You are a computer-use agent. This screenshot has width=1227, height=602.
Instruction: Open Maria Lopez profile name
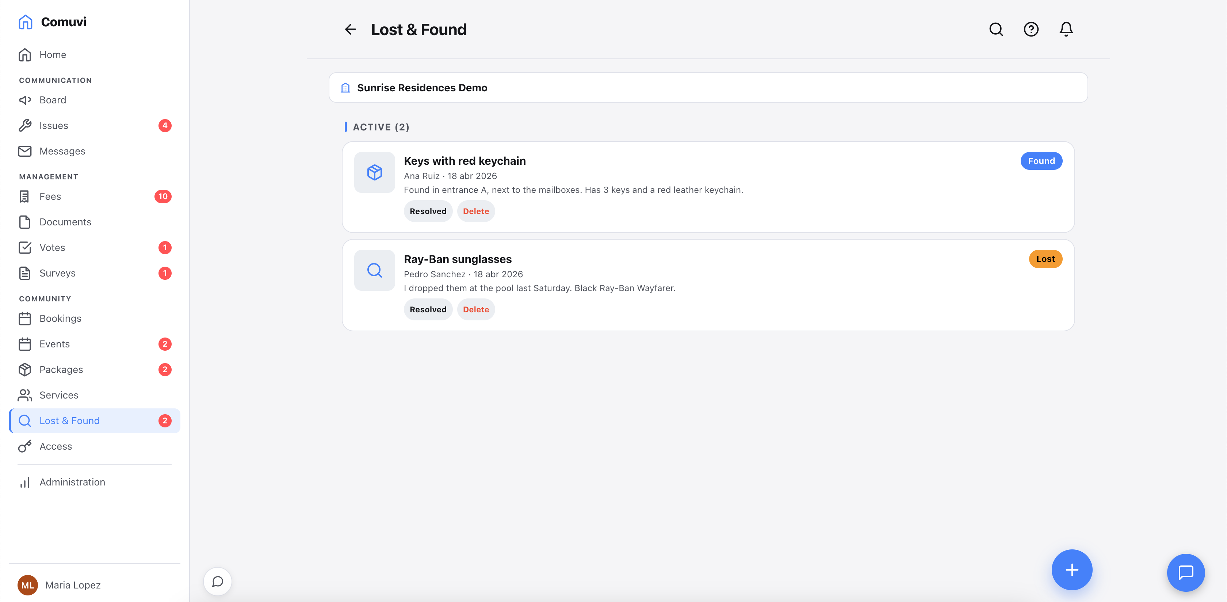pos(73,585)
